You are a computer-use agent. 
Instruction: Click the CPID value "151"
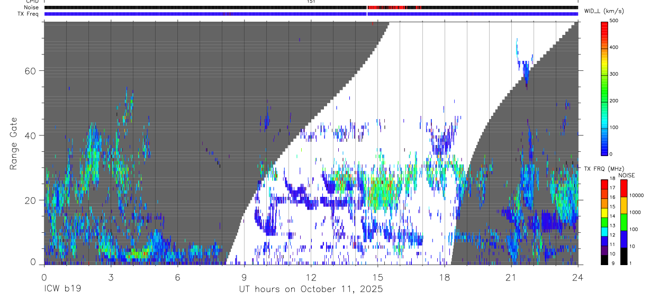311,2
